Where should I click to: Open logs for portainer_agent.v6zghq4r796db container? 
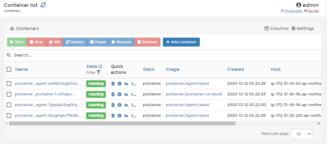click(113, 115)
